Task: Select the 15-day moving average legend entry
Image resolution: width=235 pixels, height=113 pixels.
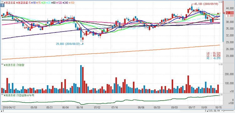Action: [39, 3]
